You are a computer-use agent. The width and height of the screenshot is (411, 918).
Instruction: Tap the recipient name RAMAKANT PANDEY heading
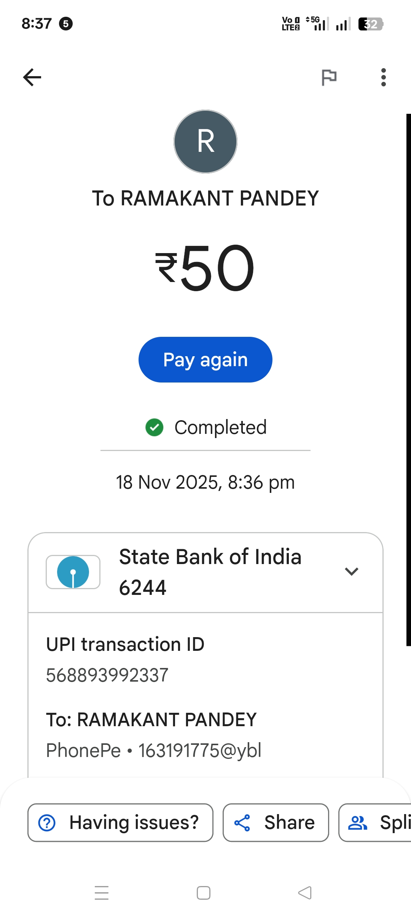tap(205, 198)
